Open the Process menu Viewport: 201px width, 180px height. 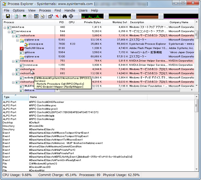(x=45, y=10)
